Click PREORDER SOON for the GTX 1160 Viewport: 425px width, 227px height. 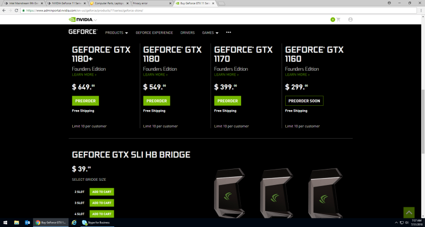pyautogui.click(x=304, y=101)
